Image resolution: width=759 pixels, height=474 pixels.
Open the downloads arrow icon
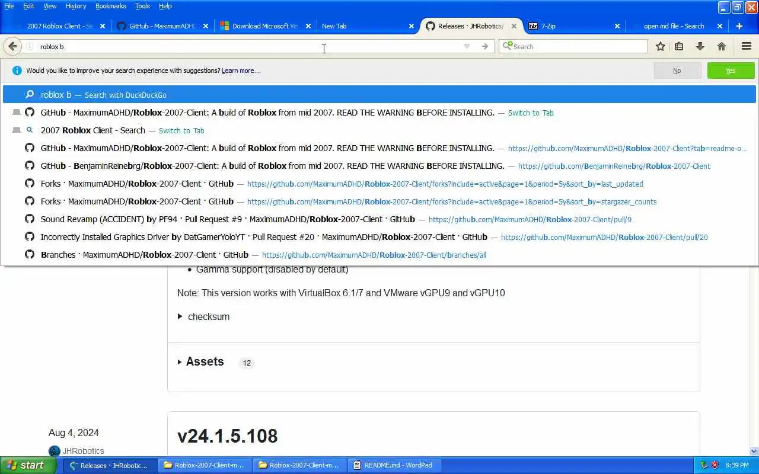(700, 46)
